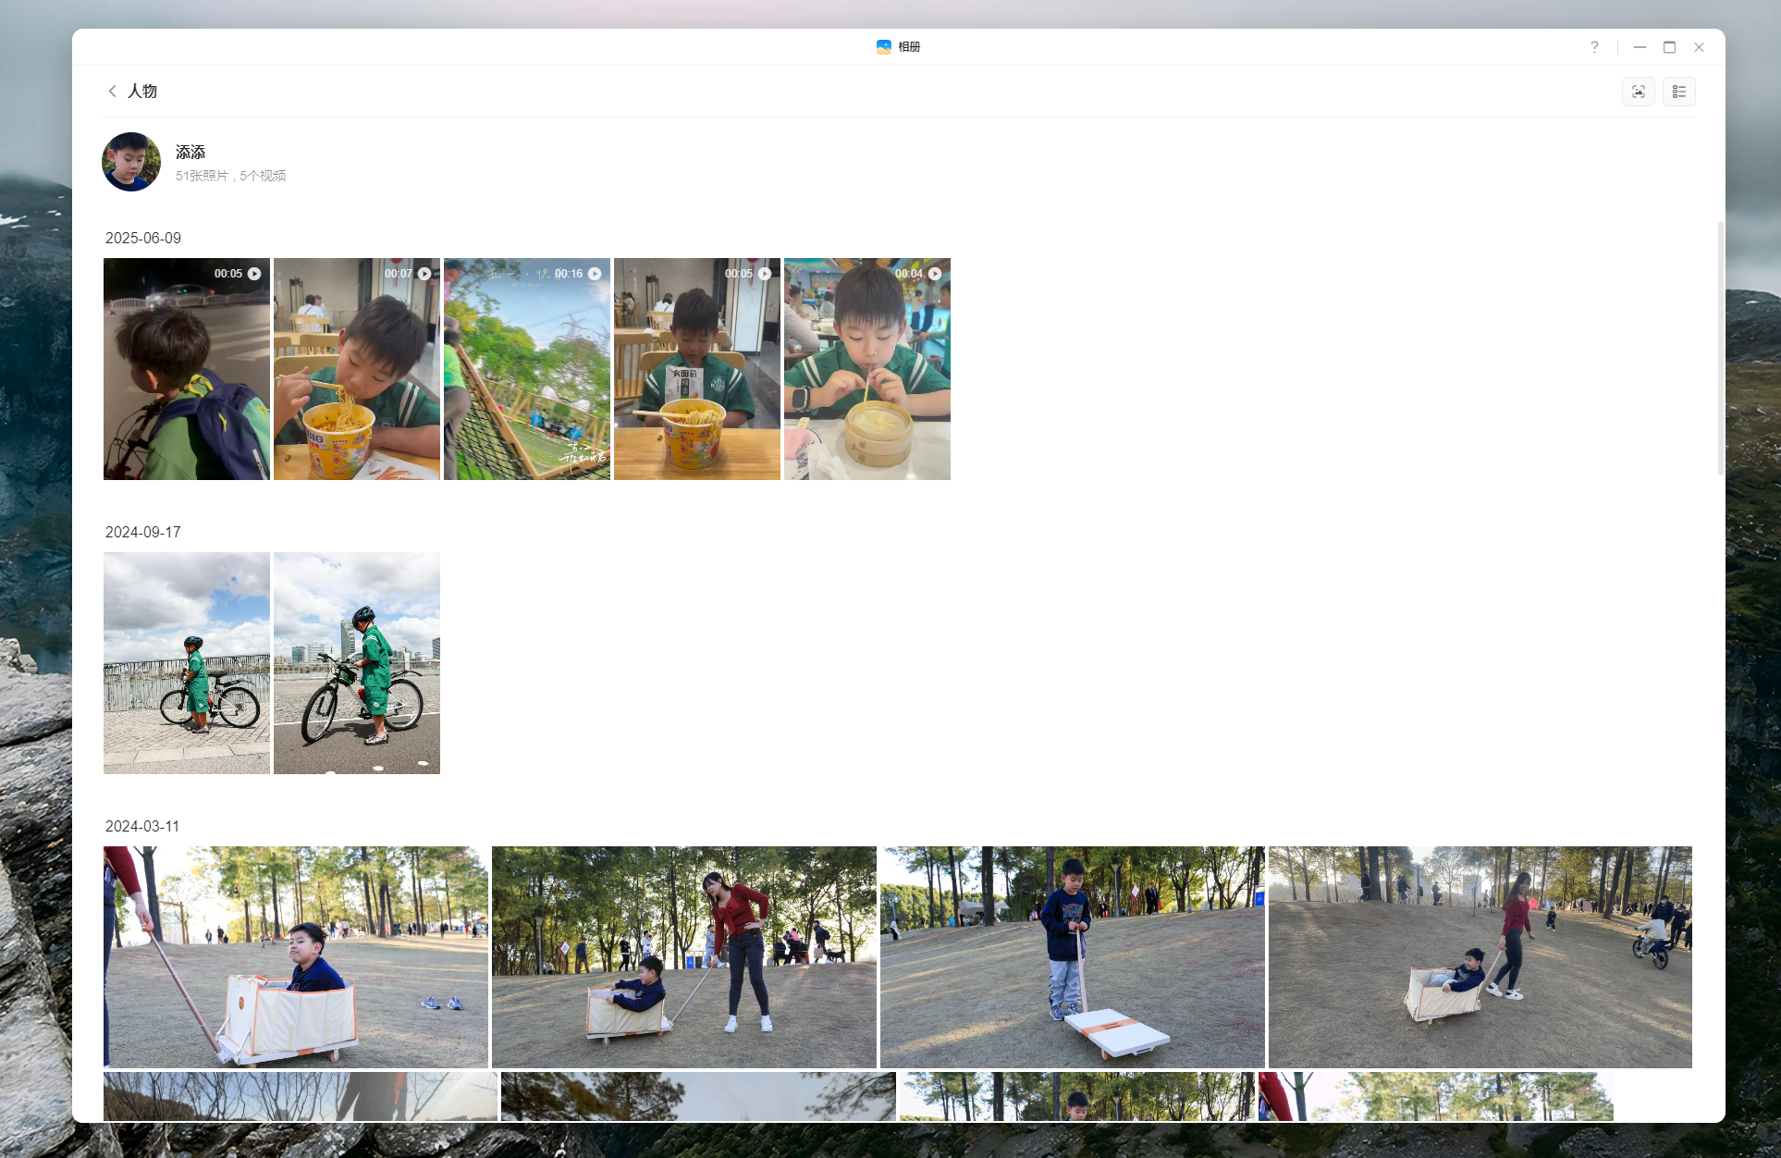This screenshot has width=1781, height=1158.
Task: Click the 添添 name label
Action: pyautogui.click(x=190, y=152)
